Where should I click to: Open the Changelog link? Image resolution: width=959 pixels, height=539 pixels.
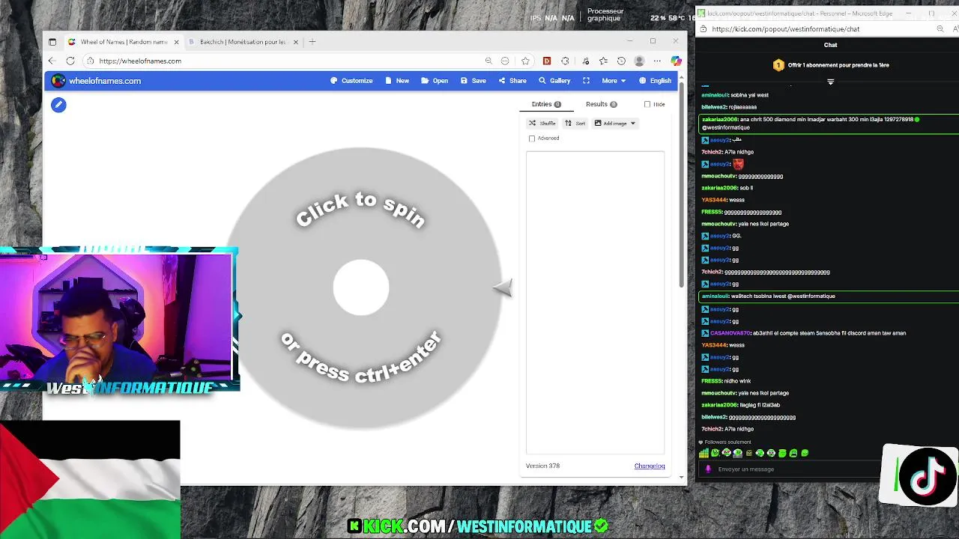click(x=650, y=466)
